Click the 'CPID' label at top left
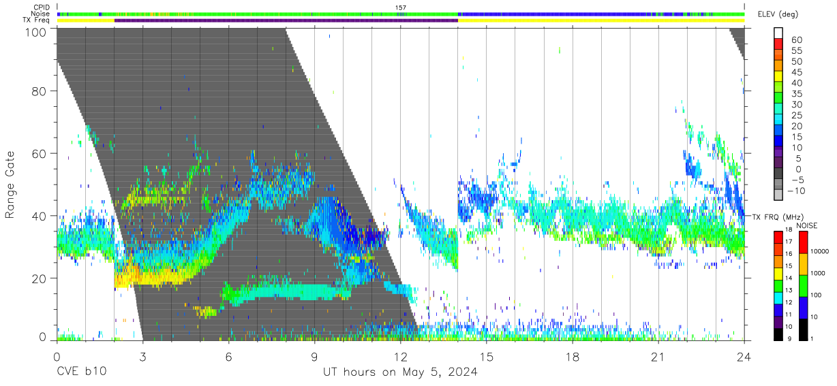 41,7
